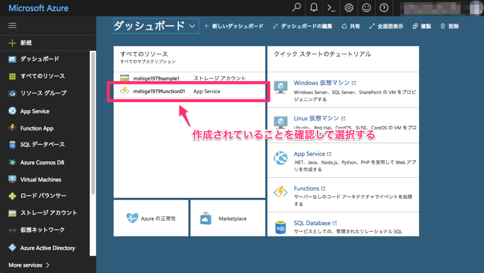
Task: Click the Microsoft Azure logo text
Action: click(39, 8)
